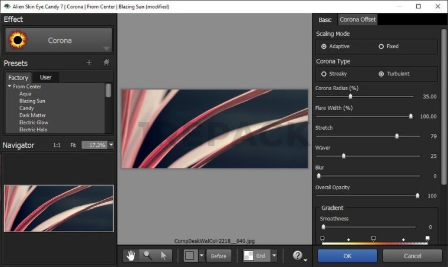Select the Zoom magnifier tool
This screenshot has width=448, height=267.
[x=147, y=256]
